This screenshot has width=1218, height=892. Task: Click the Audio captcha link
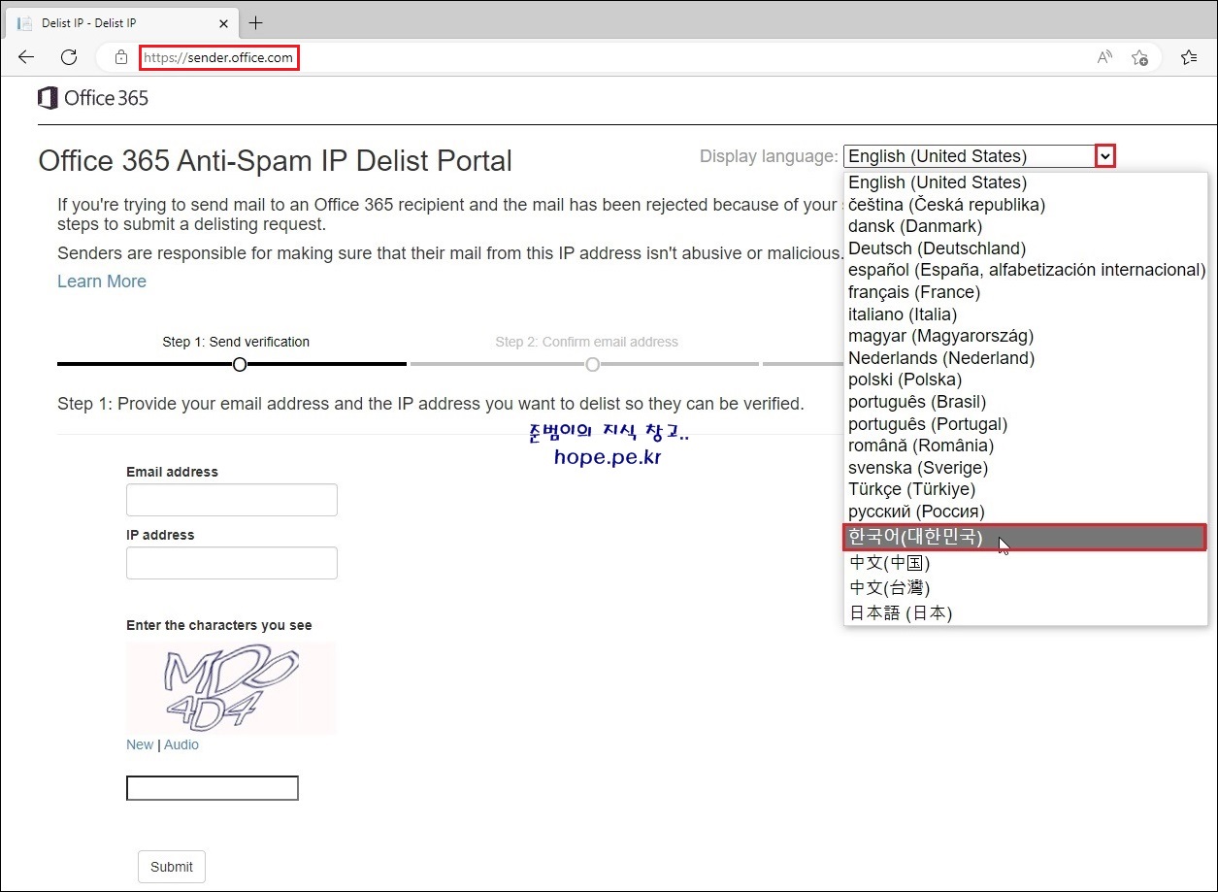click(x=181, y=744)
